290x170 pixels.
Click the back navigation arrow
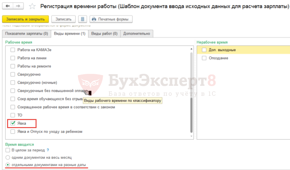pos(7,6)
